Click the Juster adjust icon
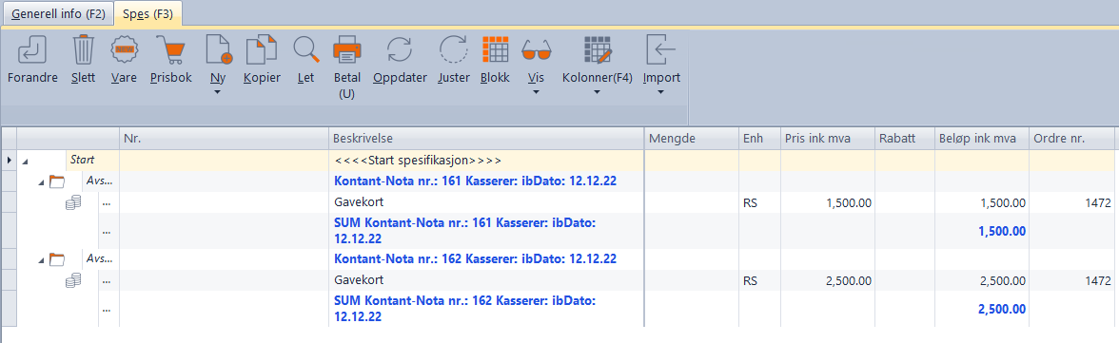Viewport: 1119px width, 343px height. (453, 50)
